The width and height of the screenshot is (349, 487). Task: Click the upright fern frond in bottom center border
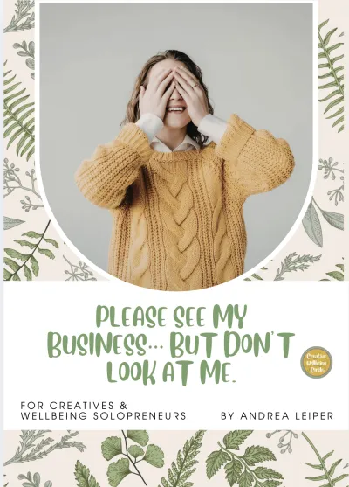coord(186,459)
